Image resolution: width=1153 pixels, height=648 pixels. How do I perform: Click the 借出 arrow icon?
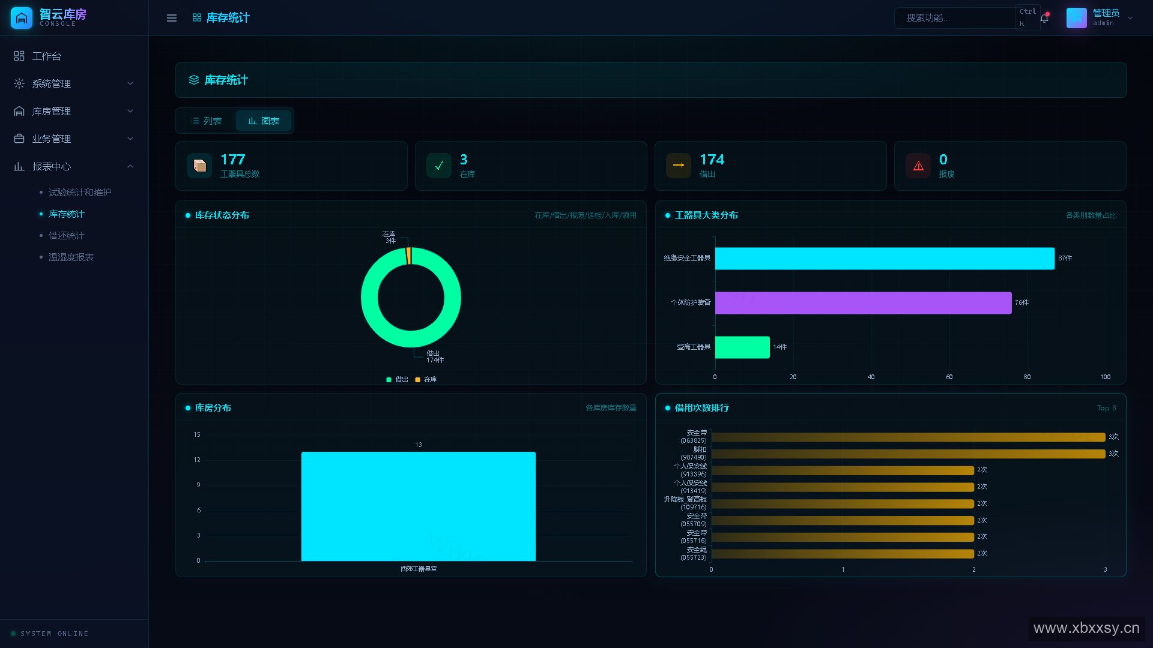(679, 166)
